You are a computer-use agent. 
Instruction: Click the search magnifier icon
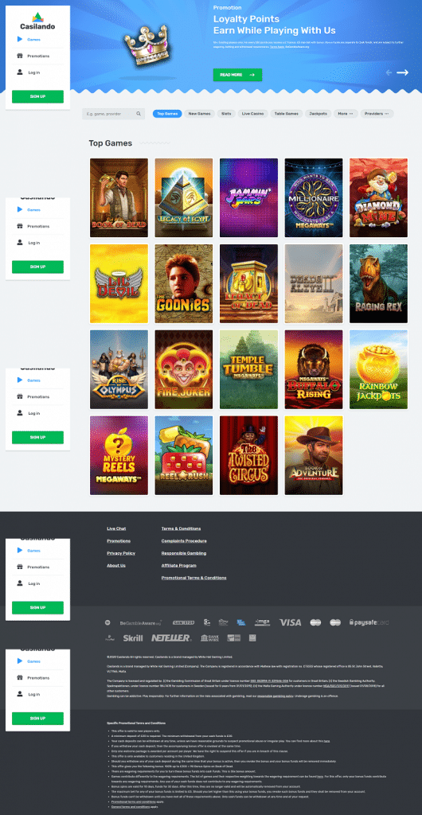139,114
